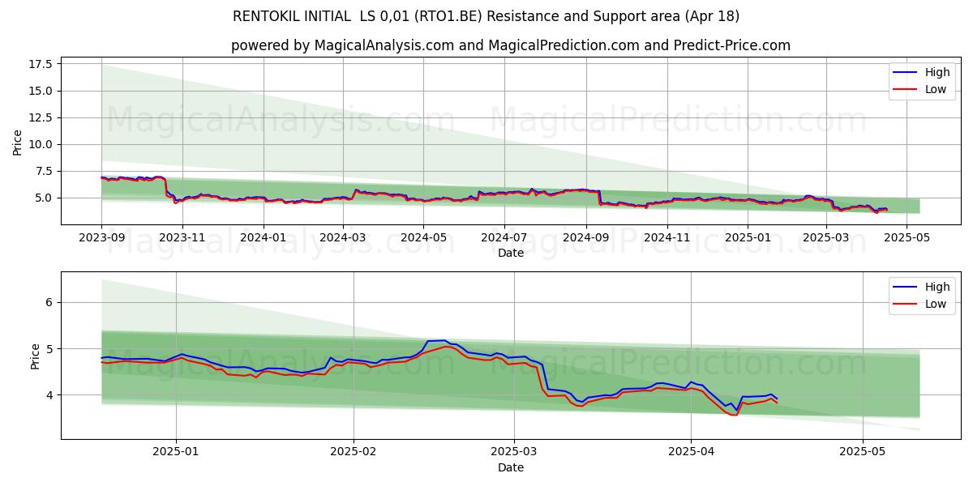Click the 10.0 price tick label

tap(41, 144)
